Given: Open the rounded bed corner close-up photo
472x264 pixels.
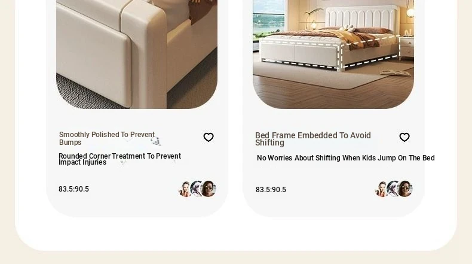Looking at the screenshot, I should (x=137, y=54).
